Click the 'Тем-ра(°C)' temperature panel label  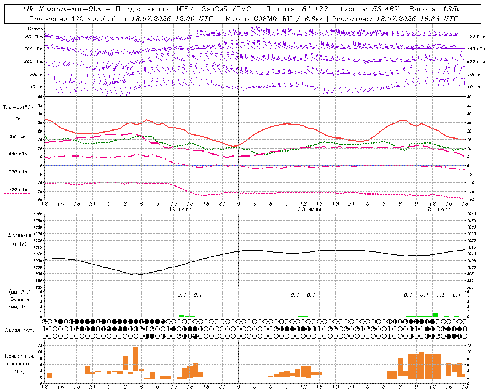(18, 108)
